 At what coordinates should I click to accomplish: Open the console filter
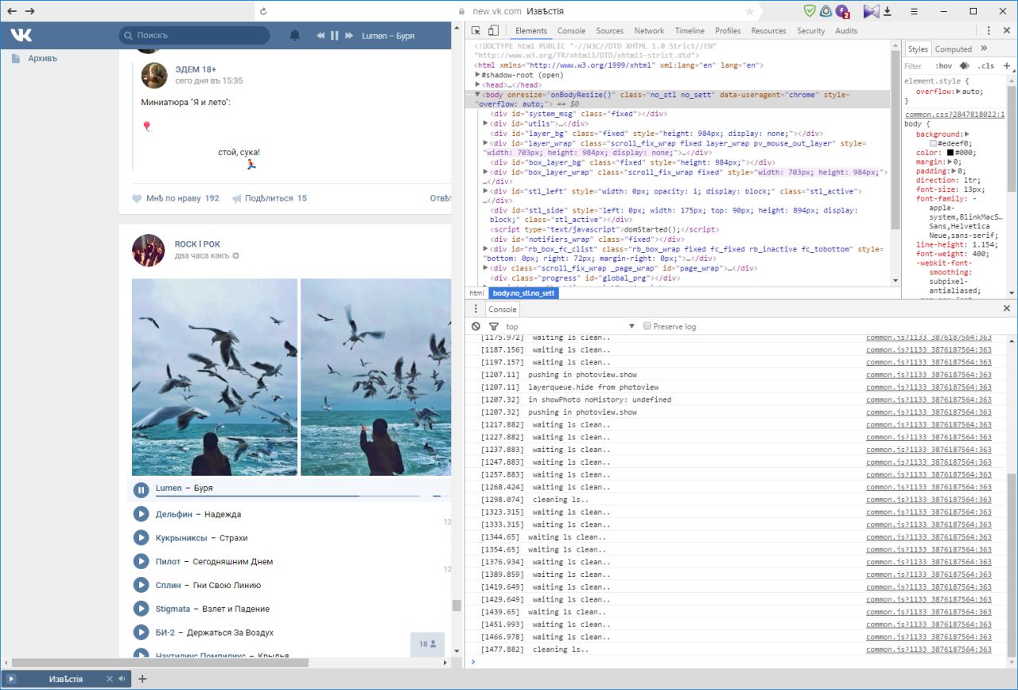[x=493, y=326]
